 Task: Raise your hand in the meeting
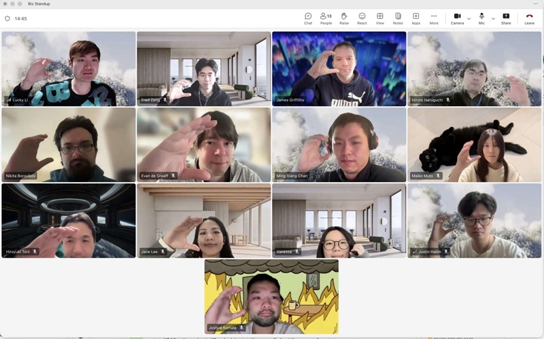[x=344, y=18]
